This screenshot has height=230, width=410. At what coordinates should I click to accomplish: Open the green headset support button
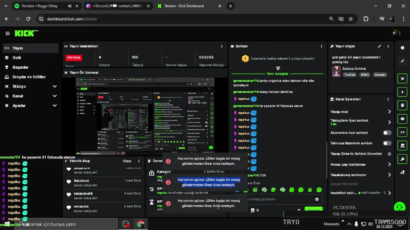pyautogui.click(x=399, y=207)
